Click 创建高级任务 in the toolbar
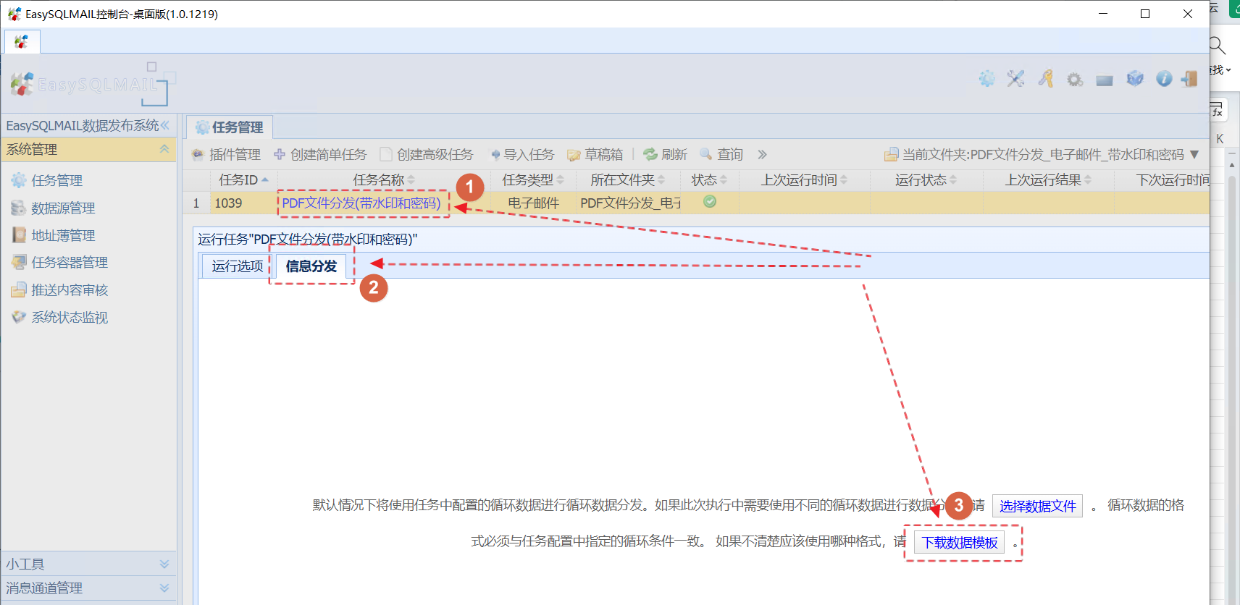This screenshot has width=1240, height=605. tap(427, 154)
